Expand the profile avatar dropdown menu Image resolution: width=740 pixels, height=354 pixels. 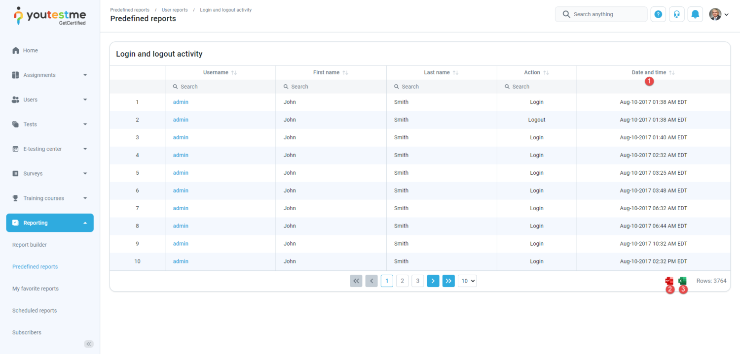click(x=719, y=14)
